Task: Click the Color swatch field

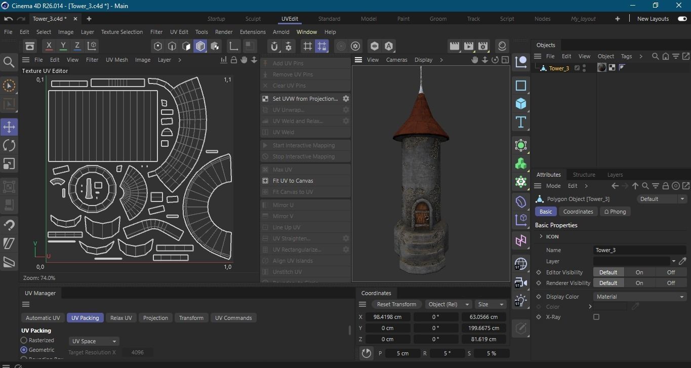Action: click(x=610, y=307)
